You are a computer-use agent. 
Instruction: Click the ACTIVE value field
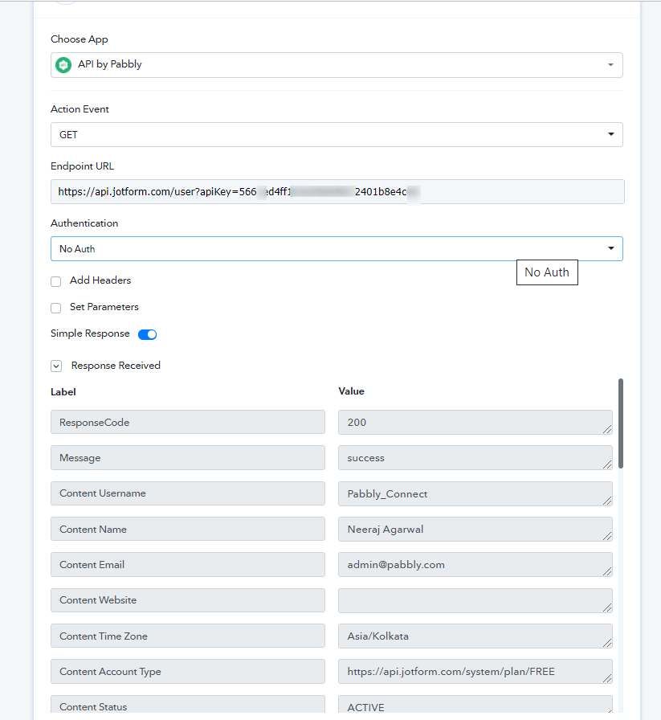tap(475, 704)
